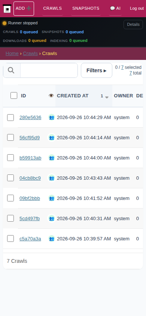Screen dimensions: 146x316
Task: Toggle the select-all header checkbox
Action: coord(14,95)
